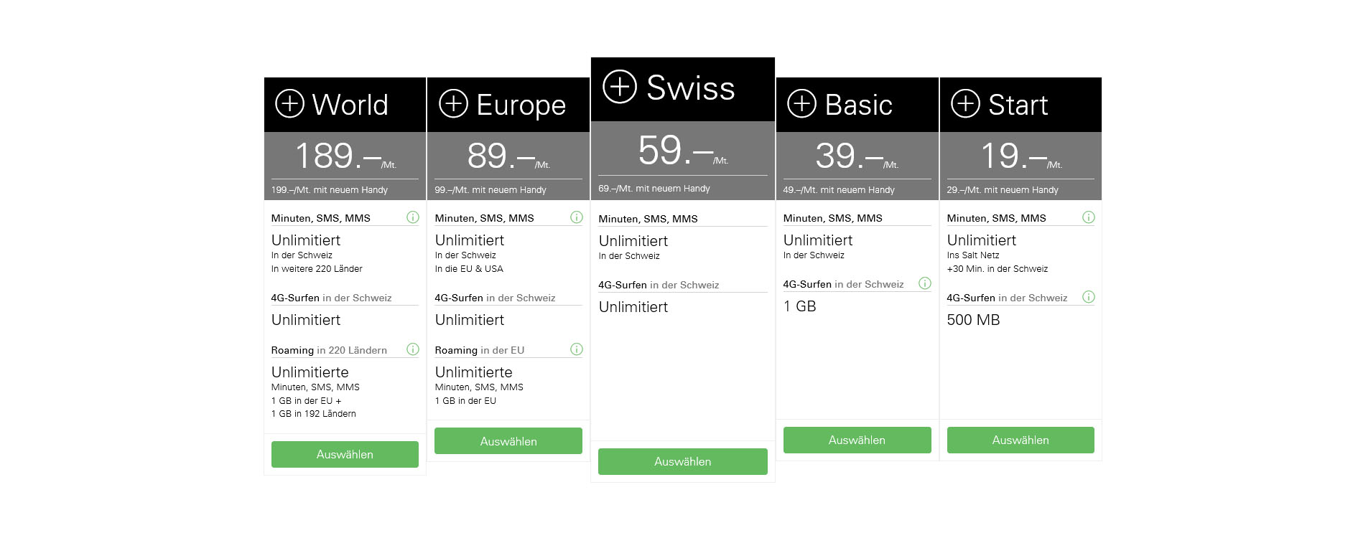The width and height of the screenshot is (1353, 538).
Task: Choose the Basic plan via Auswählen
Action: [857, 440]
